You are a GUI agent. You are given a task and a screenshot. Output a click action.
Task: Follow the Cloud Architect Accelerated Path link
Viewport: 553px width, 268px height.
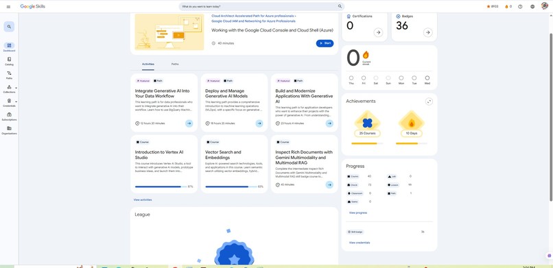[x=254, y=16]
